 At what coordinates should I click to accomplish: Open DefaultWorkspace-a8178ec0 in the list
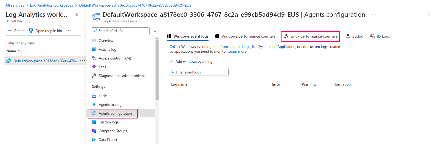coord(45,61)
